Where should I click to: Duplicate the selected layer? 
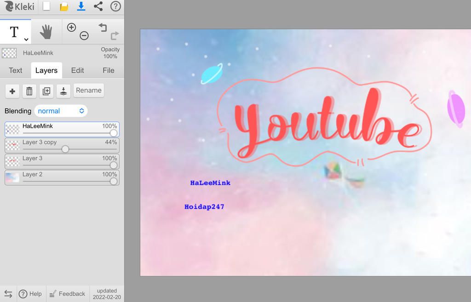(46, 91)
